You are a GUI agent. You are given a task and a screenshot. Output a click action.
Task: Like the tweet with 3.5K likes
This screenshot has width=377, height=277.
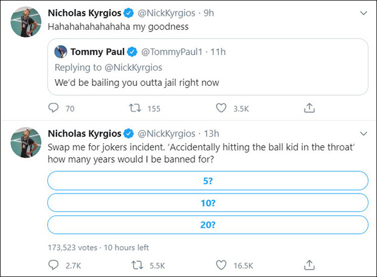coord(221,108)
